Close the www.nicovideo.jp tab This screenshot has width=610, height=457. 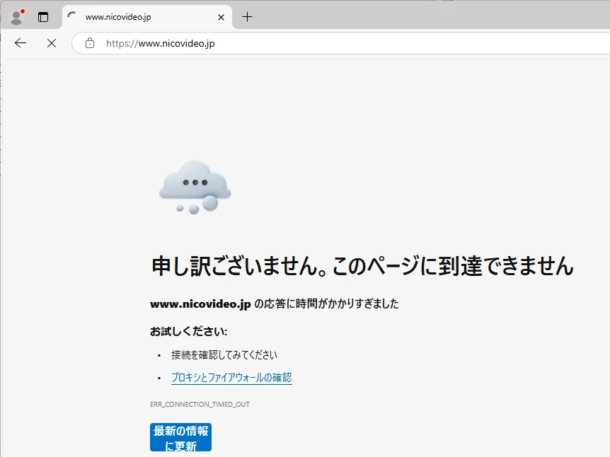point(221,17)
